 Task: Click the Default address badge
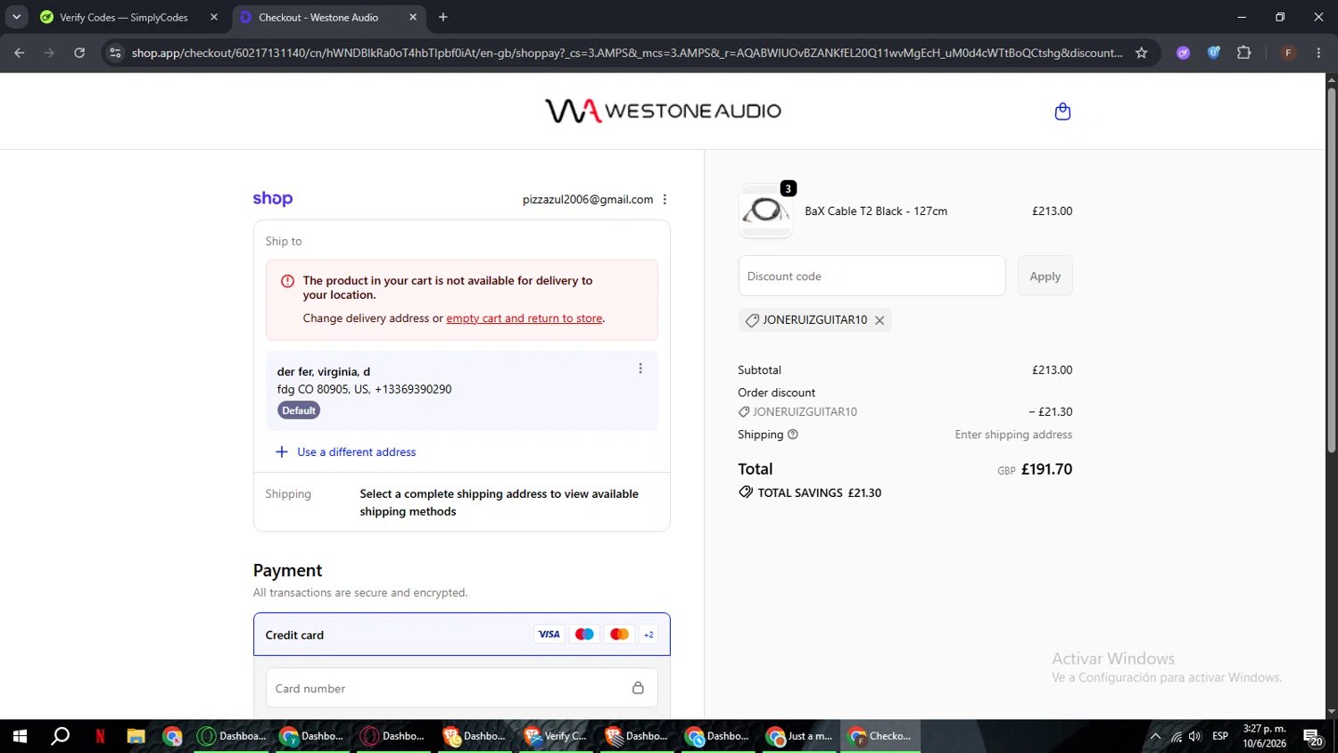pyautogui.click(x=299, y=410)
